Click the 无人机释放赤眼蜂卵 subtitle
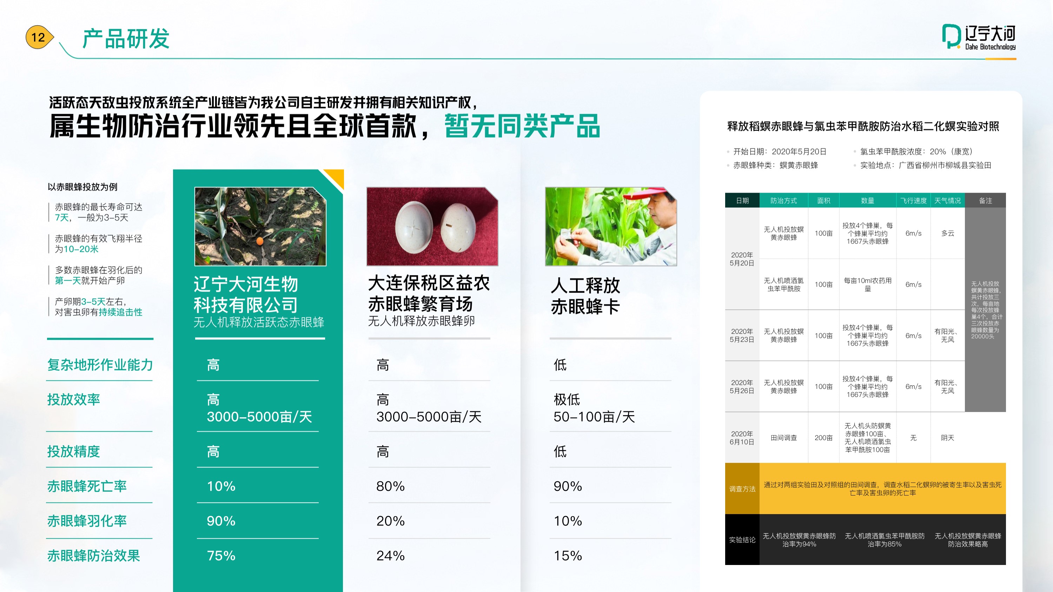 click(x=421, y=321)
